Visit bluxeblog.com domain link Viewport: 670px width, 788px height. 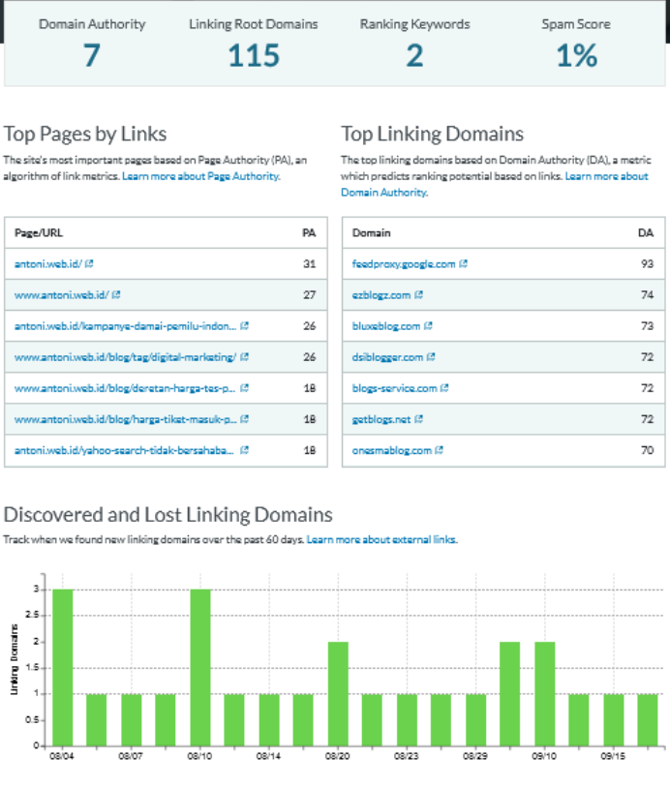pyautogui.click(x=386, y=326)
